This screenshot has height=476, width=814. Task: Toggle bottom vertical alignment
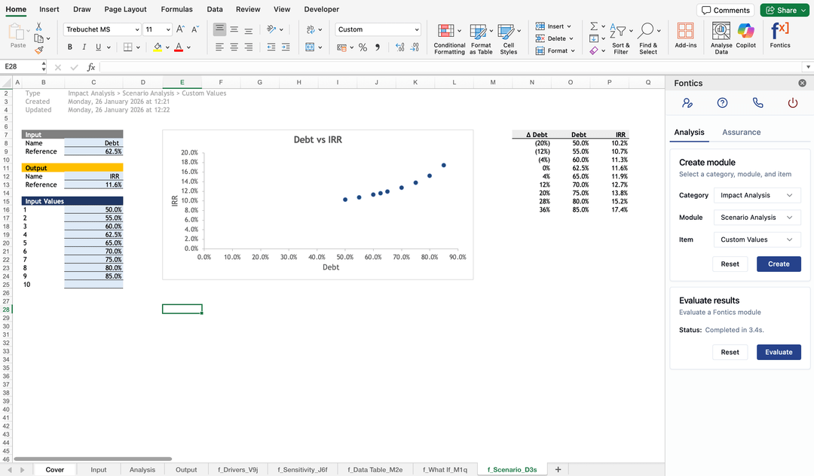coord(249,29)
